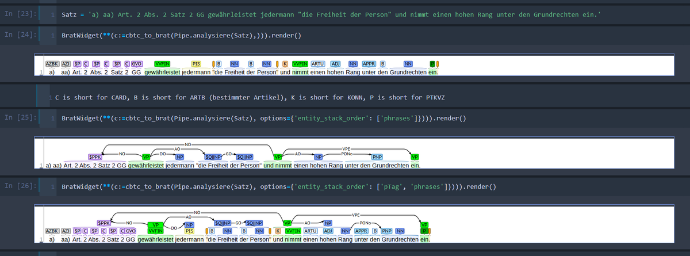Image resolution: width=690 pixels, height=256 pixels.
Task: Click the $PPK phrase tag in cell 25 output
Action: (x=95, y=157)
